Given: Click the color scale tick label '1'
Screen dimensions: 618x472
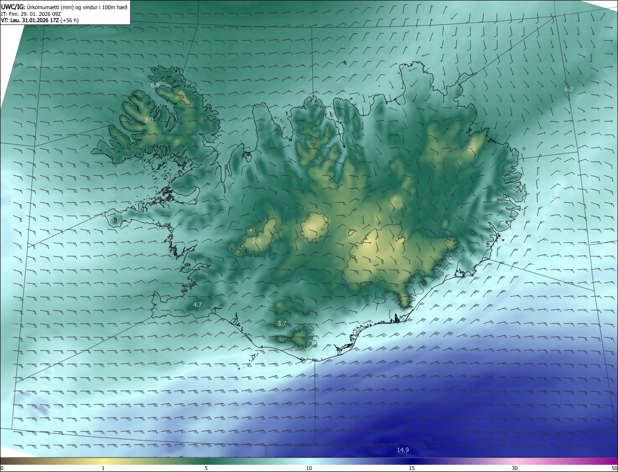Looking at the screenshot, I should click(103, 468).
